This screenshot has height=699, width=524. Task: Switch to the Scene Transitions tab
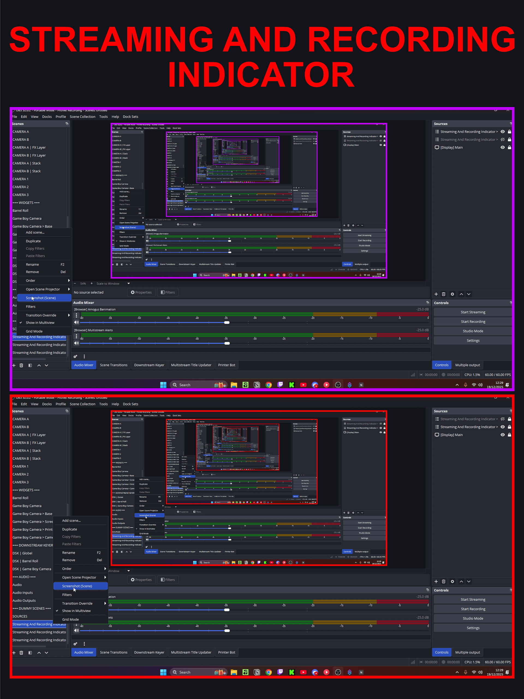[113, 365]
